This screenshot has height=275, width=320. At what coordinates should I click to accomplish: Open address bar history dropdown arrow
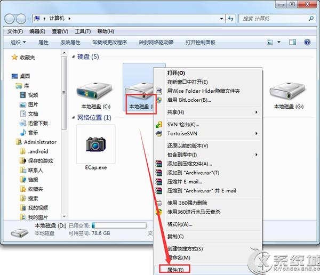point(221,19)
